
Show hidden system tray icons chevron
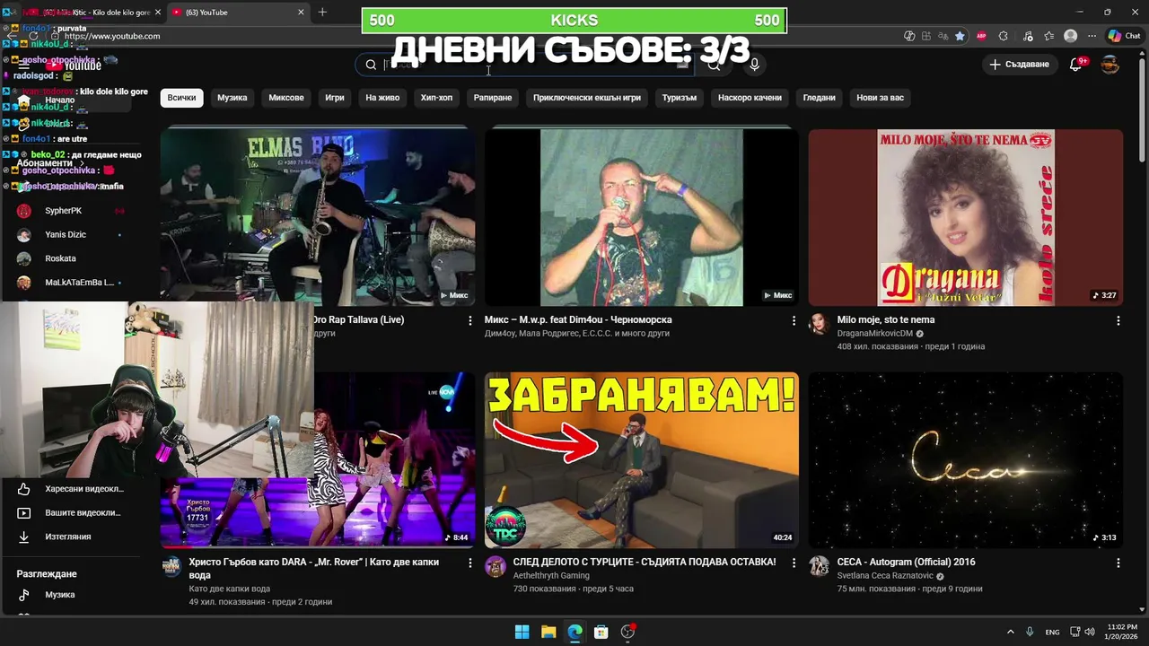click(x=1010, y=632)
